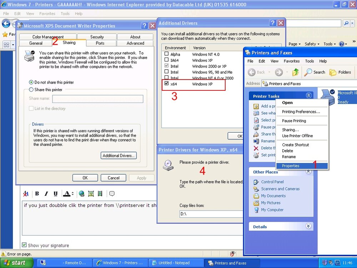This screenshot has height=268, width=357.
Task: Open Back history dropdown in Printers and Faxes
Action: pos(269,72)
